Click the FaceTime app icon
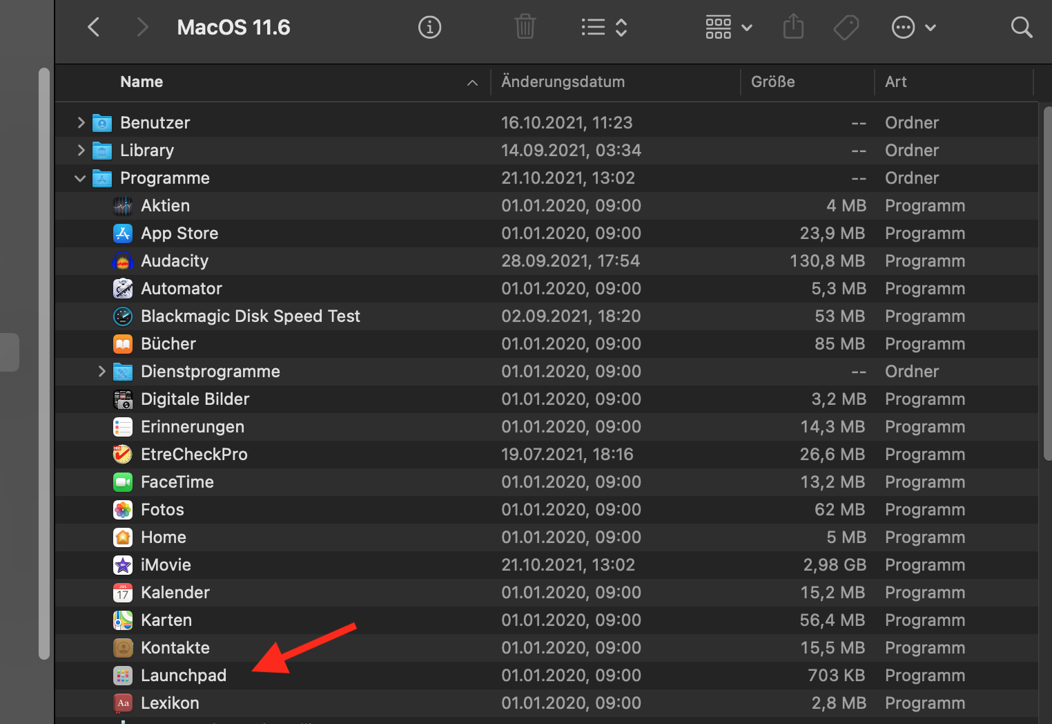This screenshot has width=1052, height=724. pyautogui.click(x=123, y=482)
